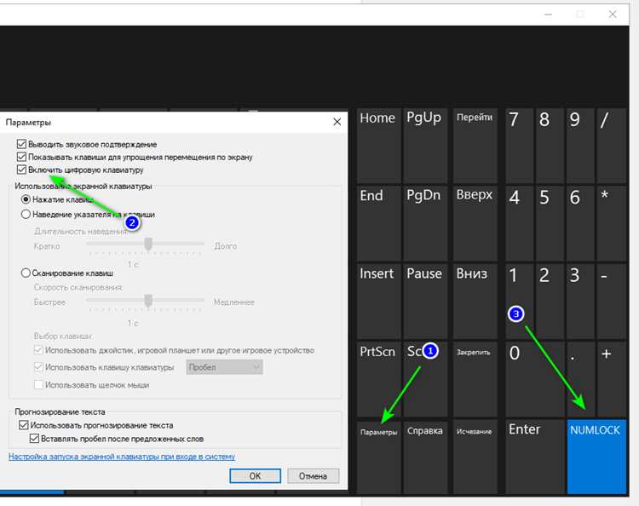The image size is (639, 506).
Task: Minimize the on-screen keyboard window
Action: [549, 14]
